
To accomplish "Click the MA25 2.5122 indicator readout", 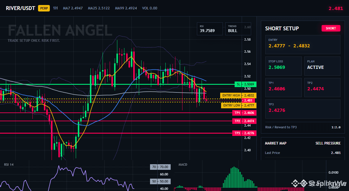I will (x=99, y=8).
